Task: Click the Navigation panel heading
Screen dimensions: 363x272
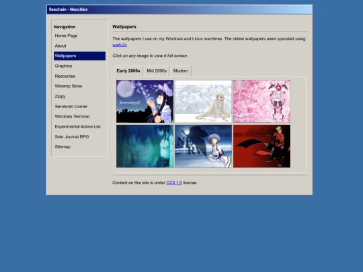Action: pos(65,27)
